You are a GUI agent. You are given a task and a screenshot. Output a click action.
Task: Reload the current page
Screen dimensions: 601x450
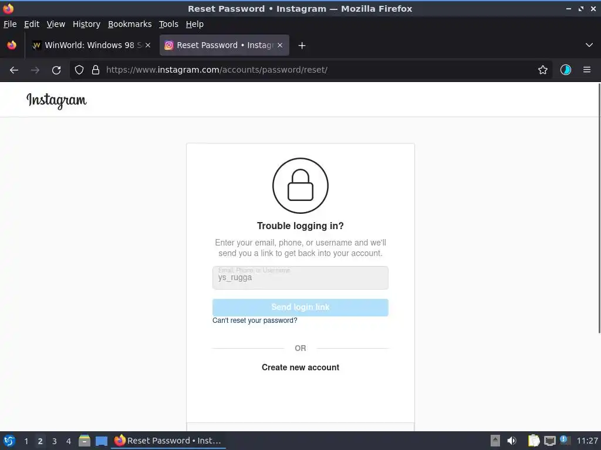coord(56,70)
